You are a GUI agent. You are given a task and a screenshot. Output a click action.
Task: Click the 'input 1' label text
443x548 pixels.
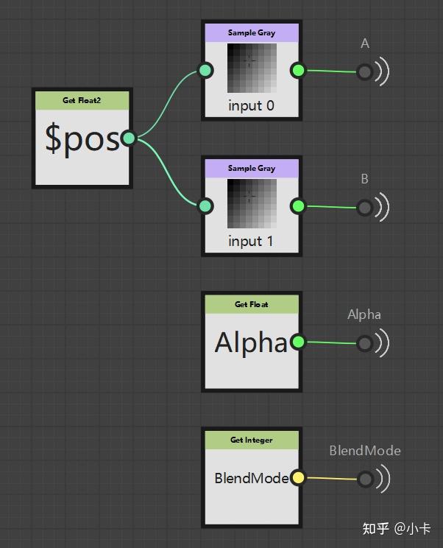251,241
